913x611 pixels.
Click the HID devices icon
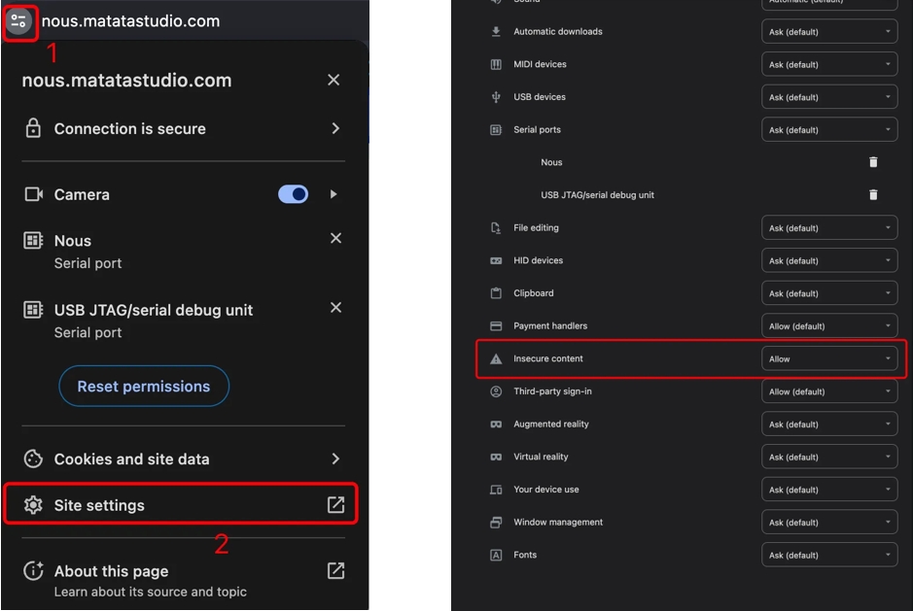(496, 260)
